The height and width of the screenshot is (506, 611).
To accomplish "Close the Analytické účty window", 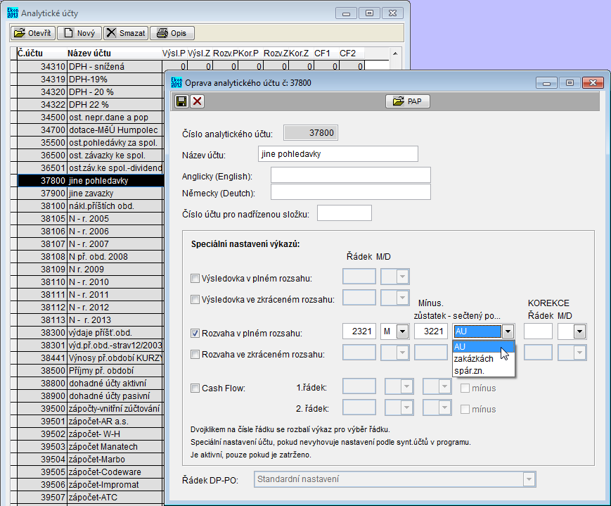I will tap(392, 13).
